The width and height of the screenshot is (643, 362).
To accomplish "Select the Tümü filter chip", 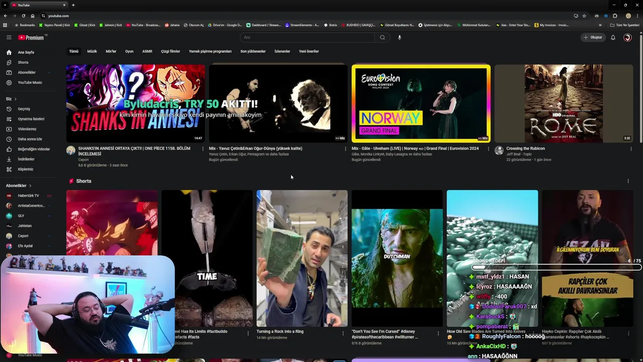I will (74, 51).
